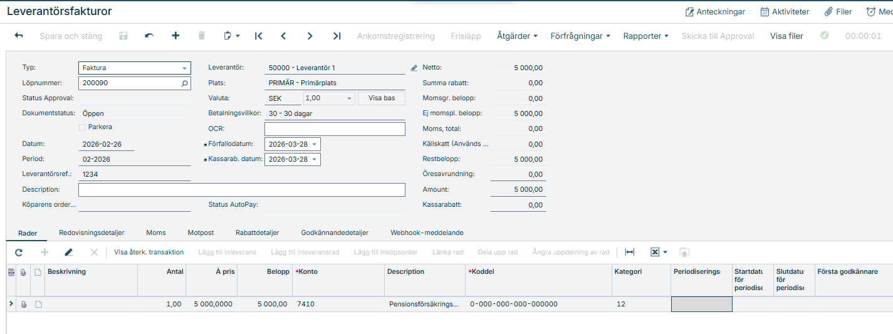Open the Rapporter menu

(645, 36)
